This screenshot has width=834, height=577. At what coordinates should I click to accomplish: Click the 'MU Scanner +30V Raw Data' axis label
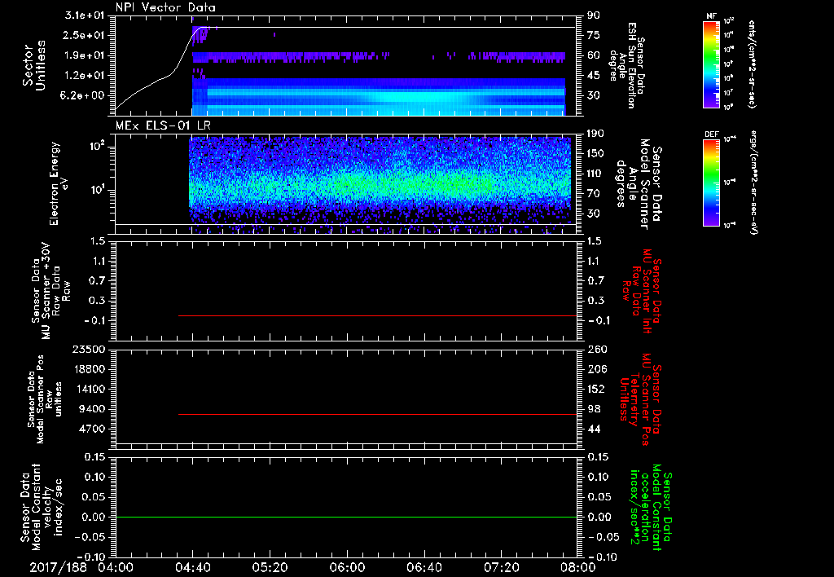coord(51,291)
